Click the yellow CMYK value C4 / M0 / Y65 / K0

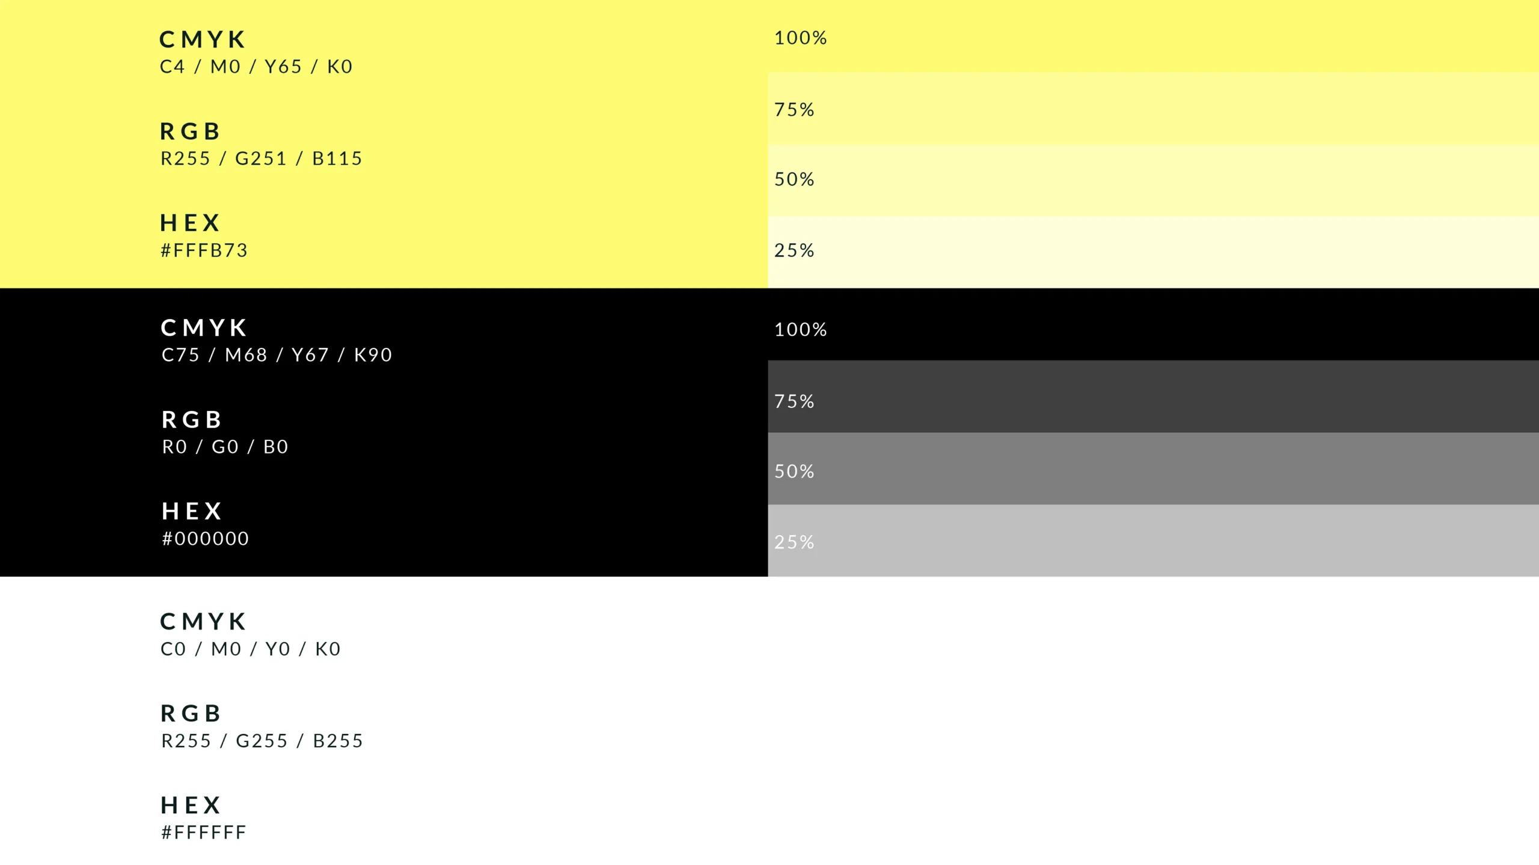coord(256,67)
